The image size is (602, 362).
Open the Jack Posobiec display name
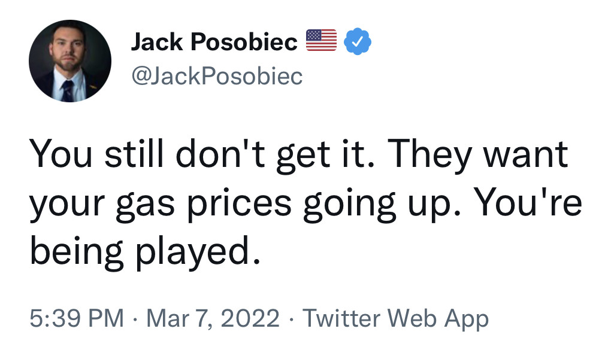[x=214, y=42]
